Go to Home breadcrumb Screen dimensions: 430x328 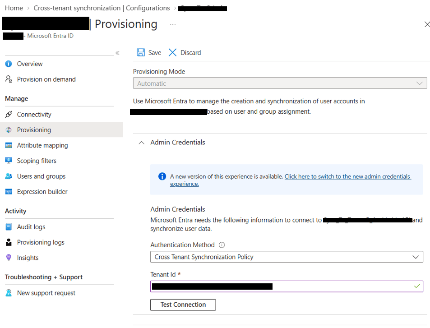coord(14,8)
